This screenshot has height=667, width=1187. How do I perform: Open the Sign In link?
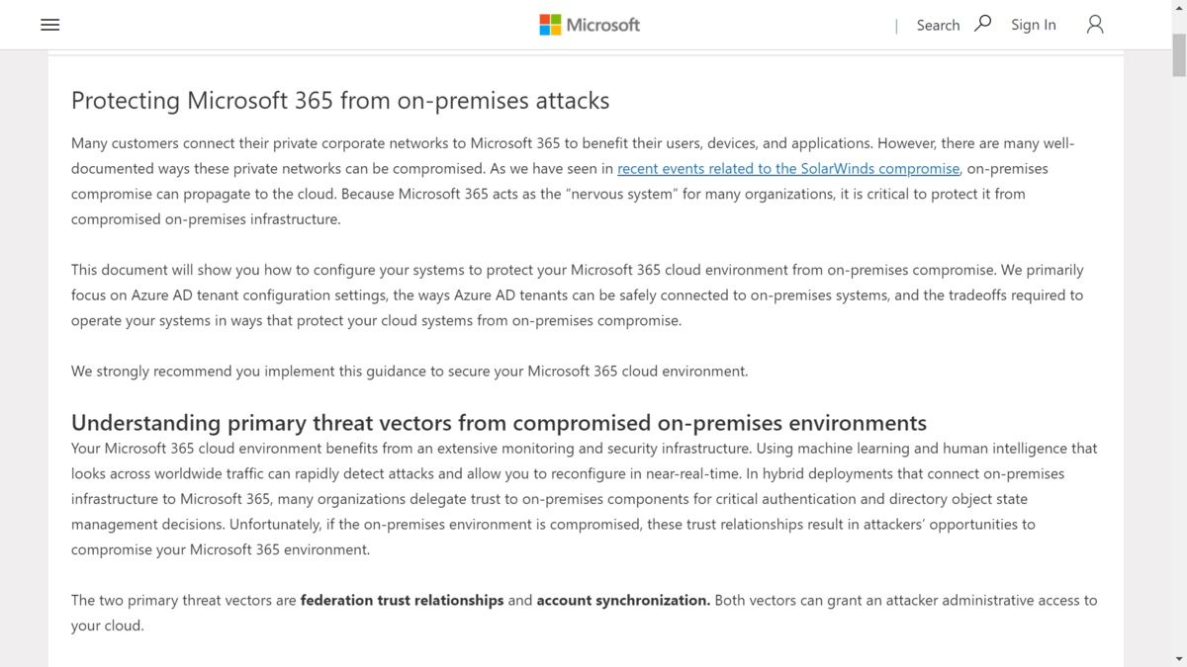[x=1033, y=25]
